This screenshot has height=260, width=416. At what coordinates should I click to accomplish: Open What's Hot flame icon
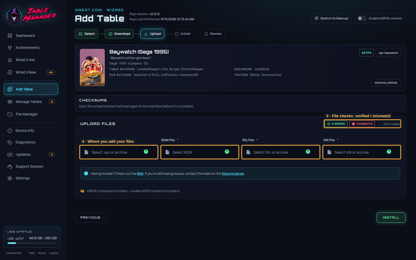(x=10, y=60)
